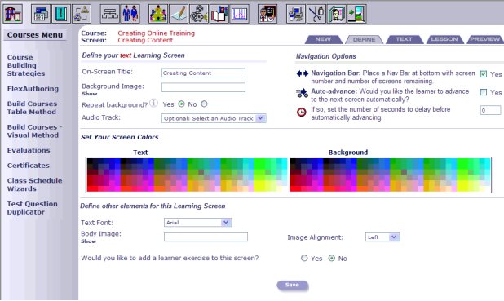
Task: Switch to the LESSON tab
Action: click(x=444, y=39)
